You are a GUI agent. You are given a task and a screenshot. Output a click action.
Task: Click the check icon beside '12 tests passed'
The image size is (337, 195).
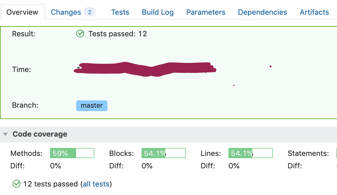point(16,184)
